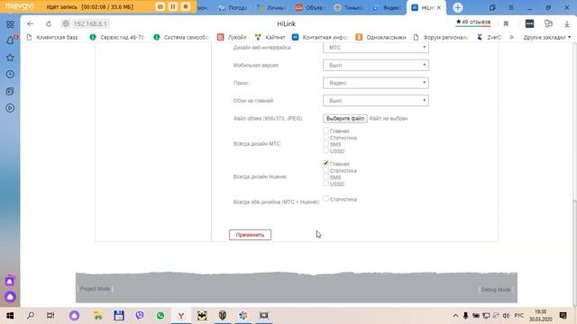Viewport: 577px width, 324px height.
Task: Open the history clock in the sidebar
Action: (10, 74)
